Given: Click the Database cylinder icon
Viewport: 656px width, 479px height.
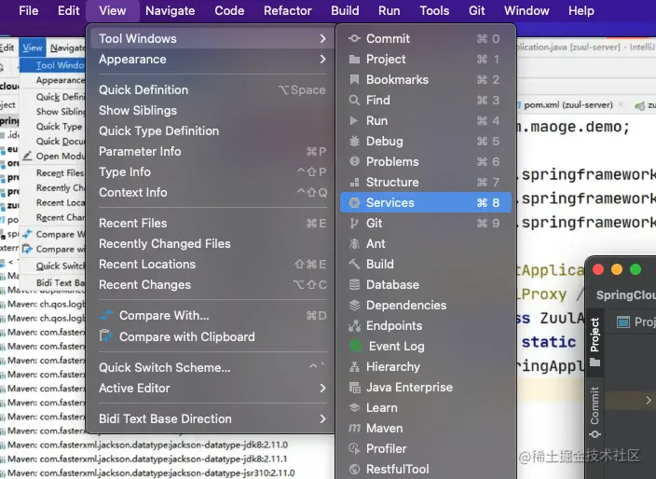Looking at the screenshot, I should pos(354,284).
